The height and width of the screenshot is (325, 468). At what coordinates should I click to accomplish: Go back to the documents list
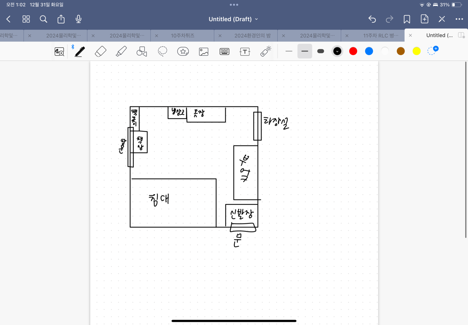click(x=9, y=19)
